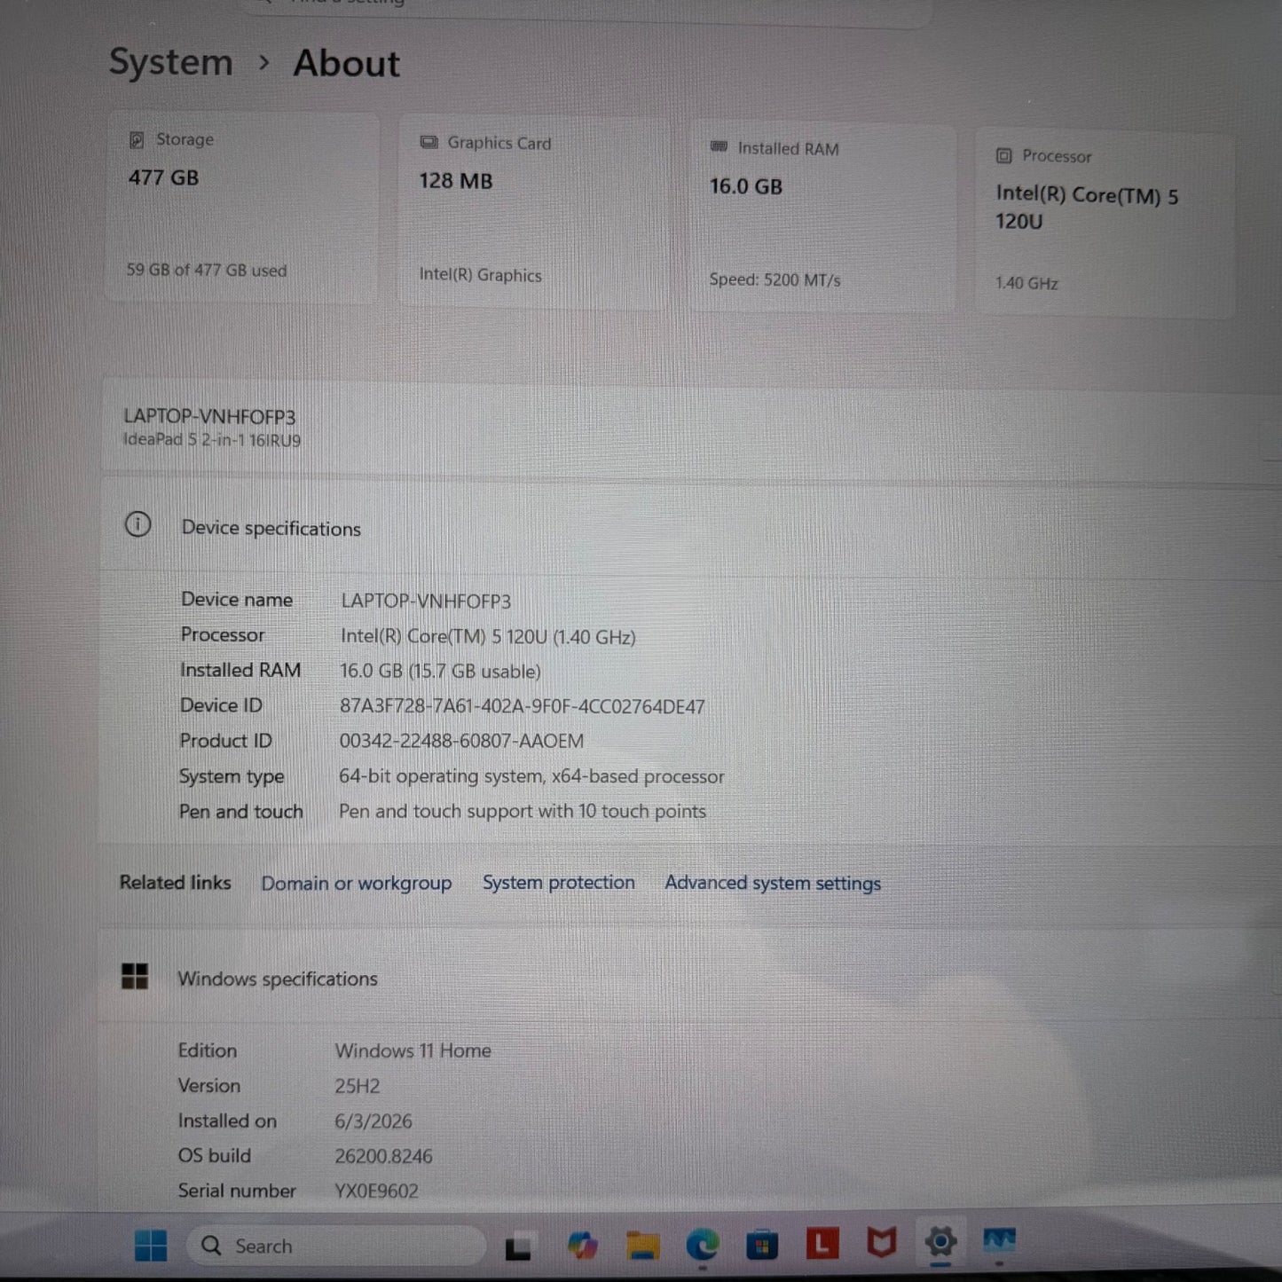
Task: Click the '64-bit operating system' System type value
Action: coord(531,776)
